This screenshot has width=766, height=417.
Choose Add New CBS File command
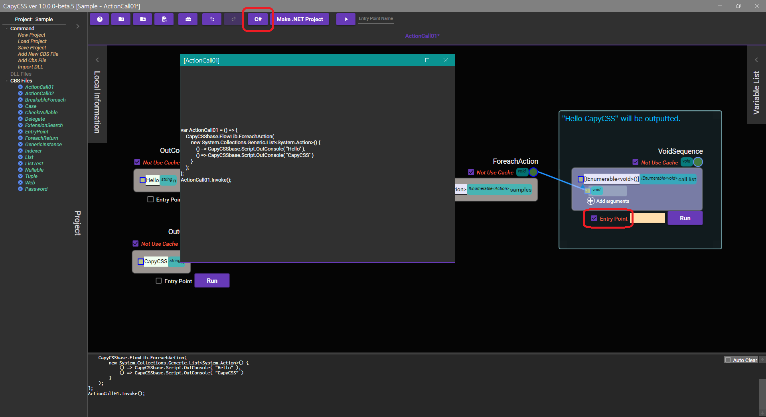click(x=38, y=54)
